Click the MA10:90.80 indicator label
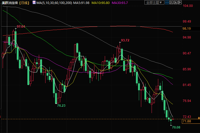Screen dimensions: 200x133 point(100,3)
